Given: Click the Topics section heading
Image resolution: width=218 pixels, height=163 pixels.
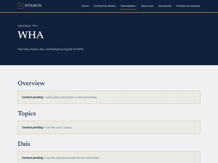Looking at the screenshot, I should tap(27, 113).
